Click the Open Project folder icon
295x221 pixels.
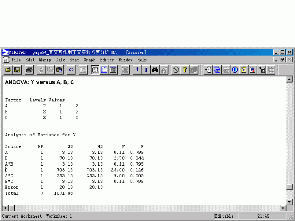click(8, 70)
